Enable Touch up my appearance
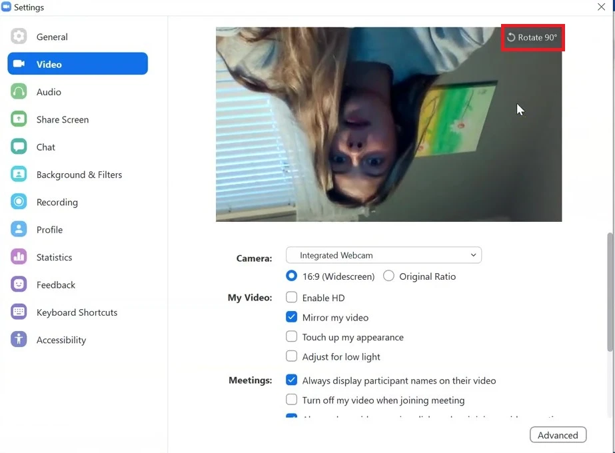 (292, 337)
